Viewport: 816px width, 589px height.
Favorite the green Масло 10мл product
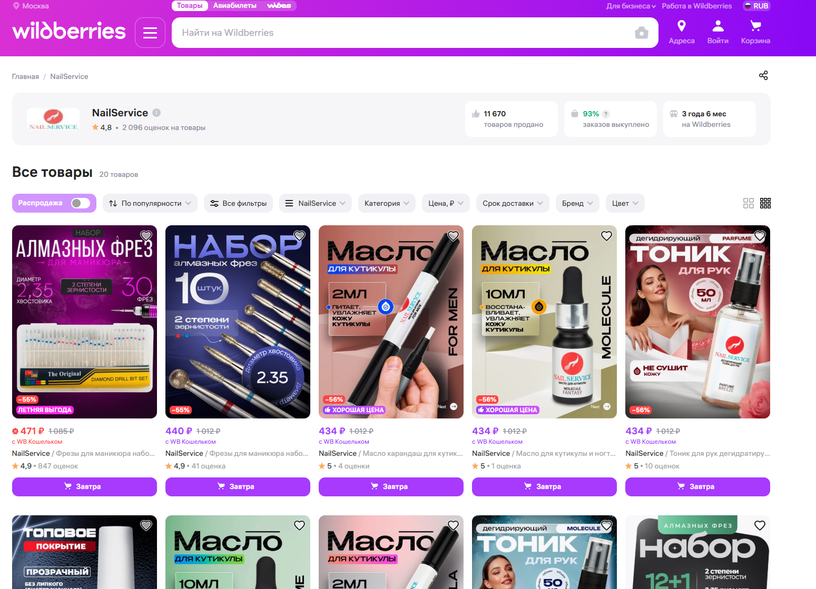(x=299, y=525)
